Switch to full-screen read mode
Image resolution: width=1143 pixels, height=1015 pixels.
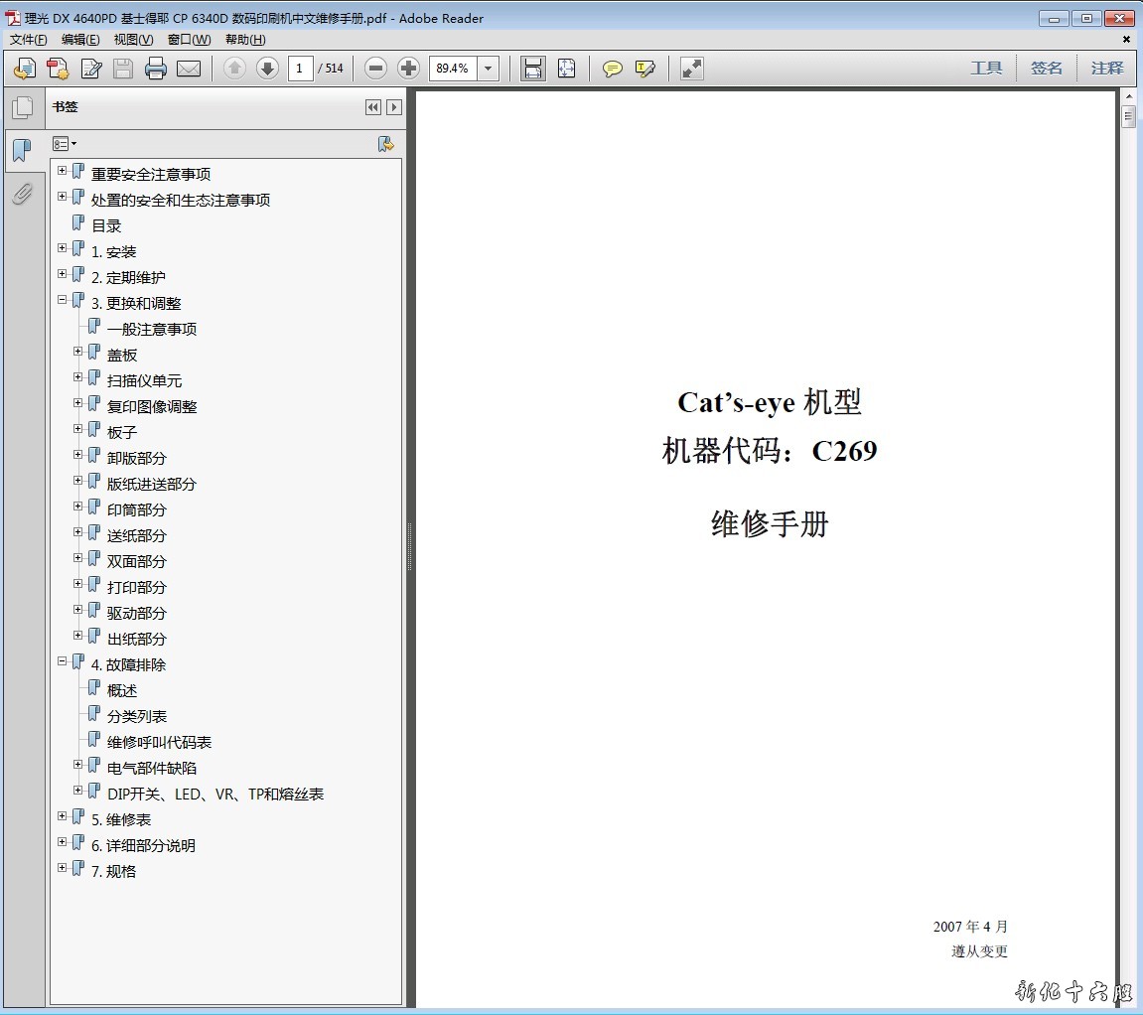pos(692,69)
